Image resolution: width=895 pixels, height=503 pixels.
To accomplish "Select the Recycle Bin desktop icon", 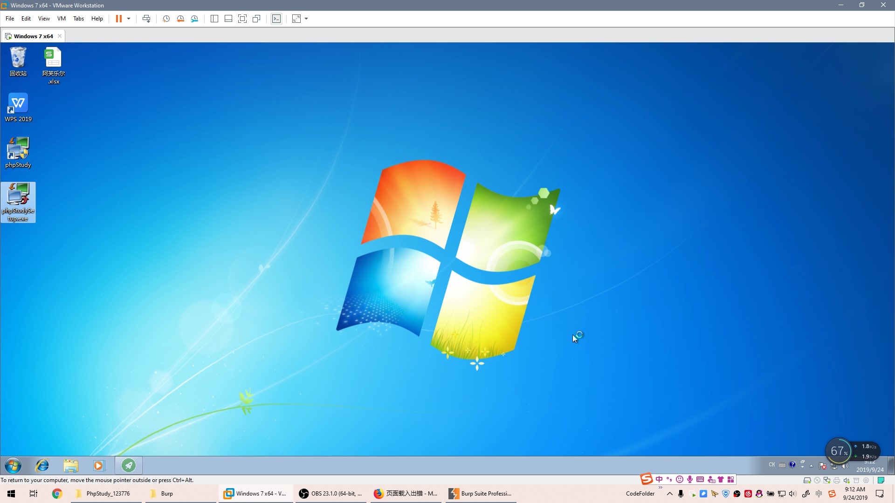I will [18, 62].
